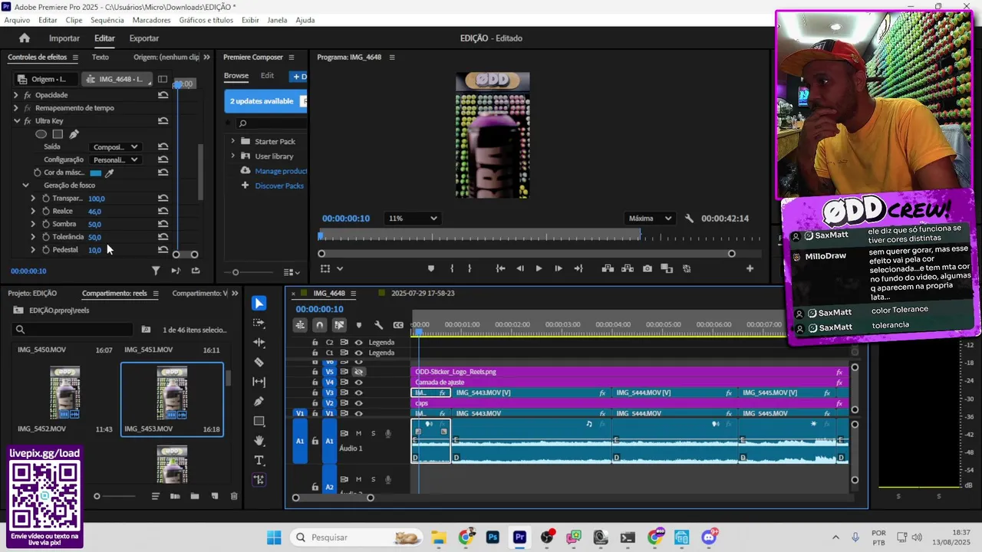Pick the matte color eyedropper

tap(109, 172)
